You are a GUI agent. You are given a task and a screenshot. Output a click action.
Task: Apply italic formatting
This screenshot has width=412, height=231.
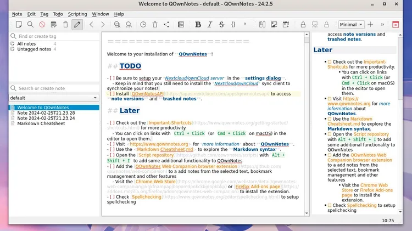coord(210,25)
